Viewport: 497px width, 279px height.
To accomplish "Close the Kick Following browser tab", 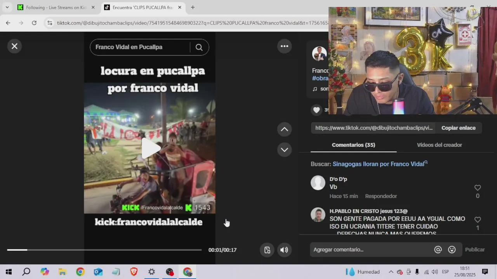I will click(93, 7).
